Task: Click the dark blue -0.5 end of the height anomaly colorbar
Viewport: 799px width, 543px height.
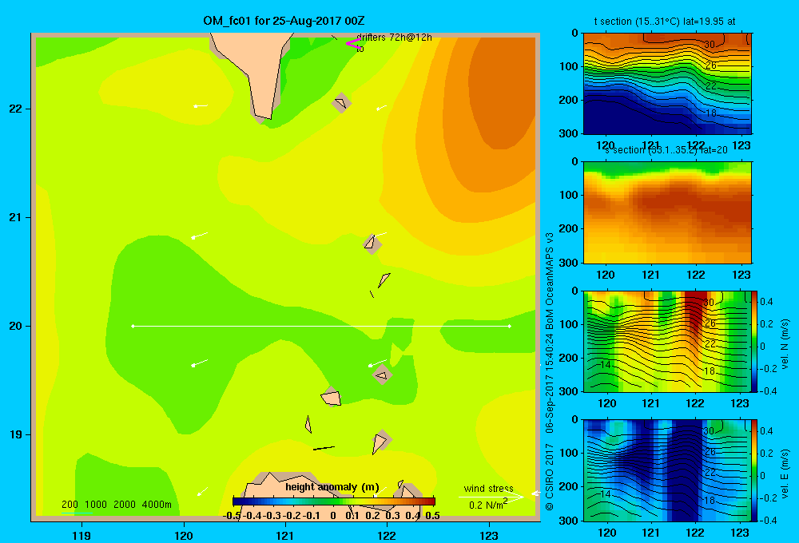Action: (x=235, y=501)
